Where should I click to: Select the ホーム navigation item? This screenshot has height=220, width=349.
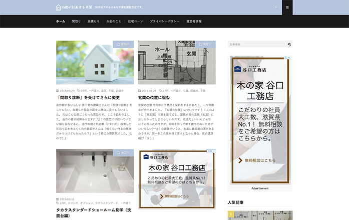point(61,22)
